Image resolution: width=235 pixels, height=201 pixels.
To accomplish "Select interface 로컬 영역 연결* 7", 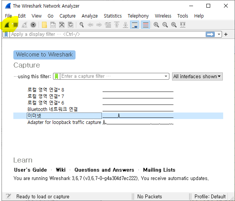I will click(46, 96).
